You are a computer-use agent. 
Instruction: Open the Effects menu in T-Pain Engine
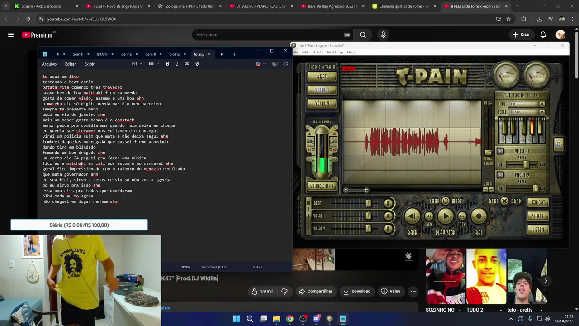318,52
